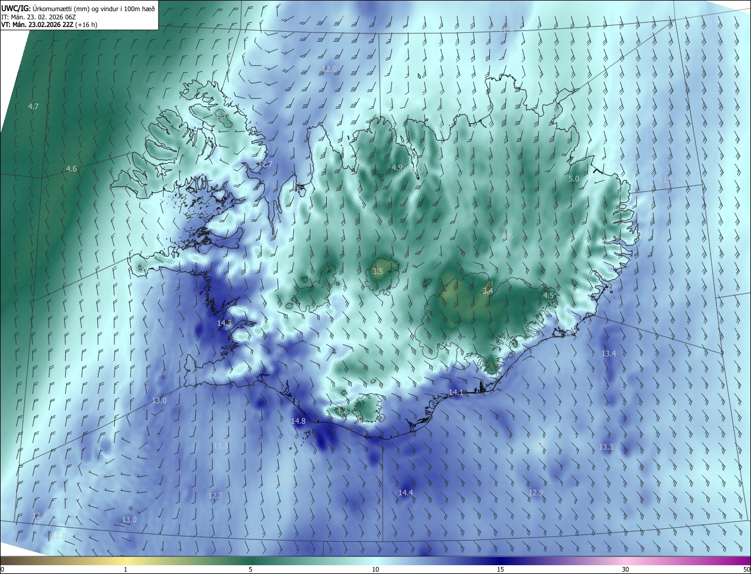Click the 50 tick on the colour scale
Screen dimensions: 751x574
pyautogui.click(x=746, y=569)
